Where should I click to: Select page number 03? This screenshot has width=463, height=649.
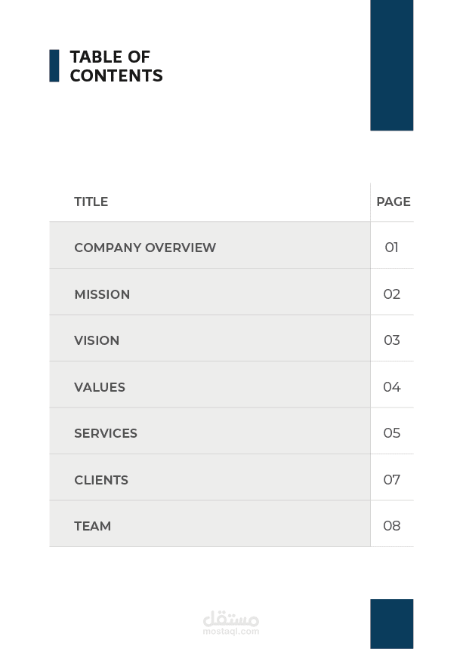(x=391, y=340)
